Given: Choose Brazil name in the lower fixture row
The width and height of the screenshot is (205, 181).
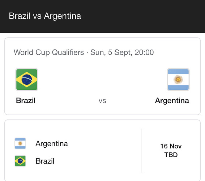Looking at the screenshot, I should pos(45,161).
